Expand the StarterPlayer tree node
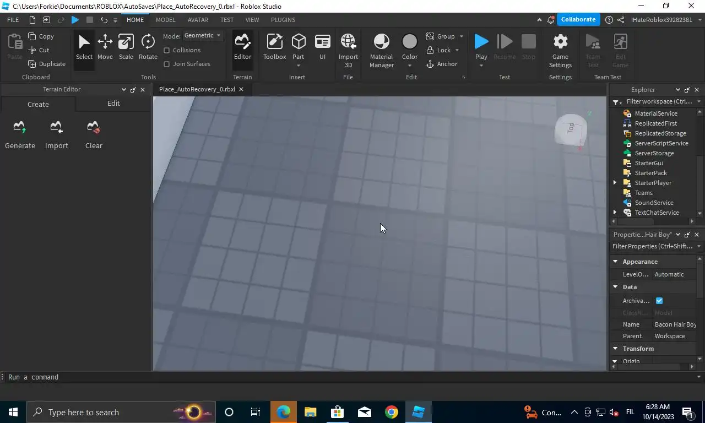The height and width of the screenshot is (423, 705). [x=615, y=183]
